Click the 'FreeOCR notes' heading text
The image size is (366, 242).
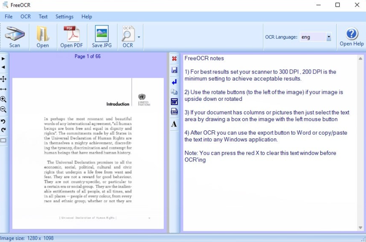[204, 58]
